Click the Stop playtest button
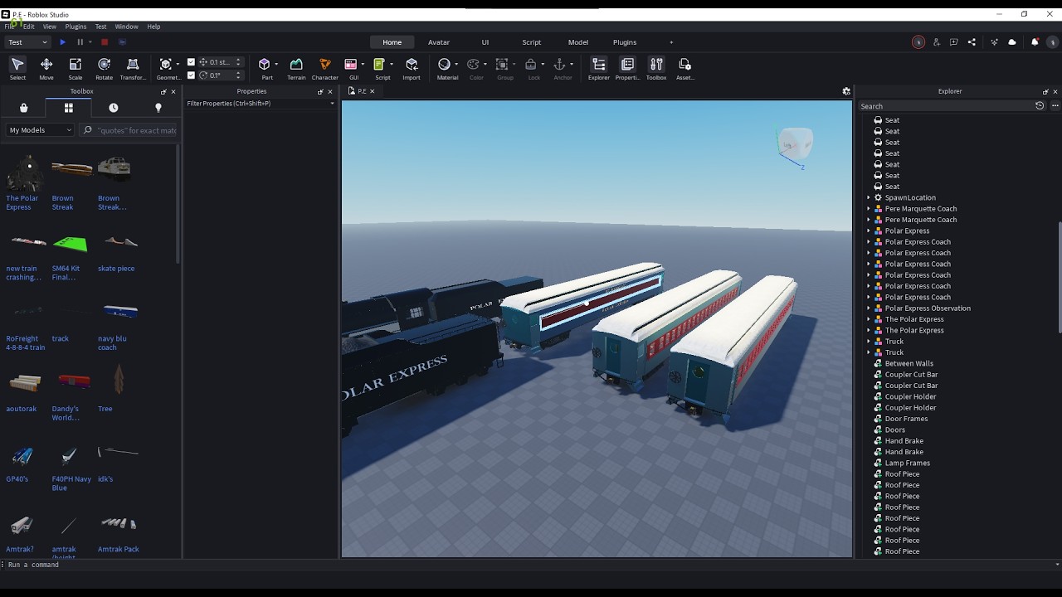The width and height of the screenshot is (1062, 597). coord(105,42)
